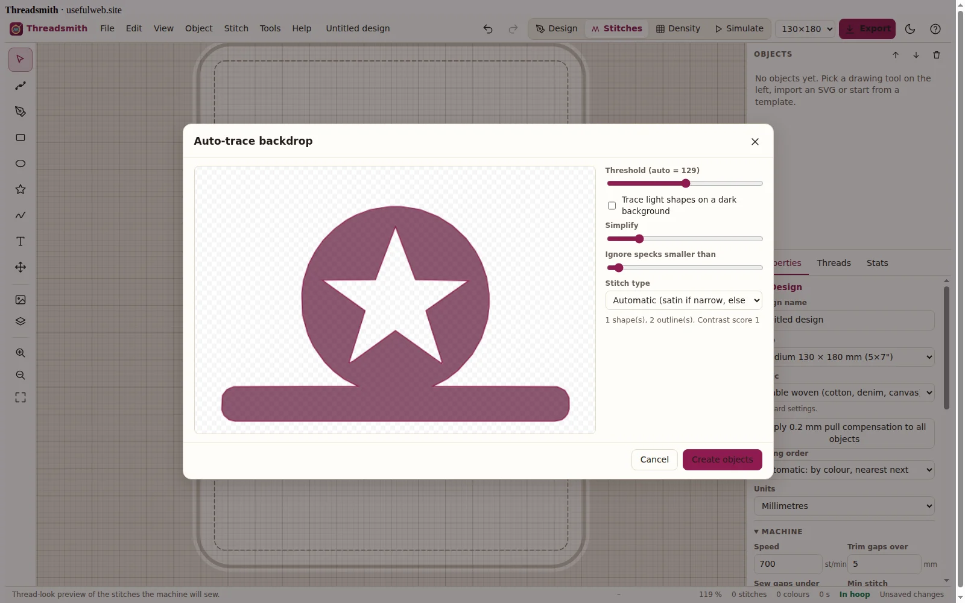Zoom out with the magnifier minus

pyautogui.click(x=21, y=375)
